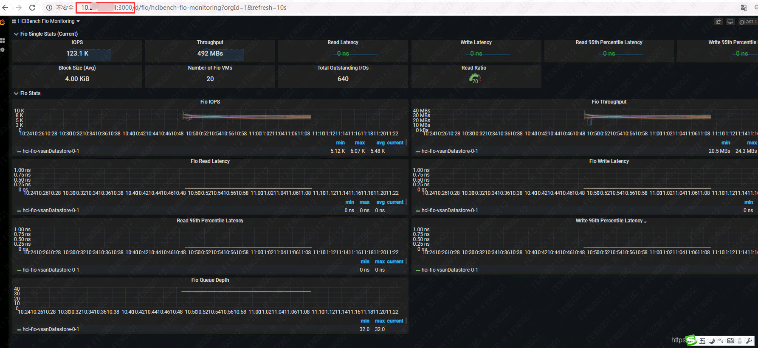The image size is (758, 348).
Task: Click the translate page icon in address bar
Action: [x=744, y=8]
